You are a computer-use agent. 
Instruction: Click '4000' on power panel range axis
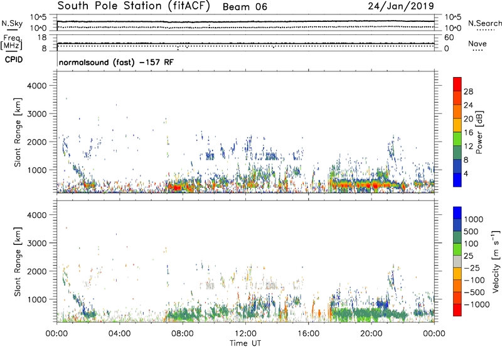(36, 86)
